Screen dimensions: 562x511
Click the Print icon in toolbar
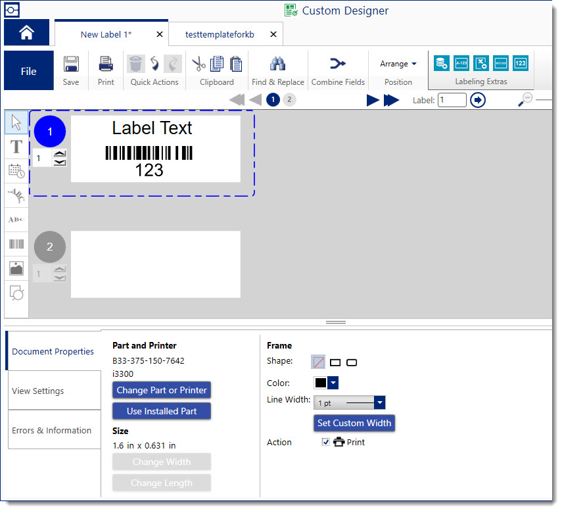(x=106, y=65)
